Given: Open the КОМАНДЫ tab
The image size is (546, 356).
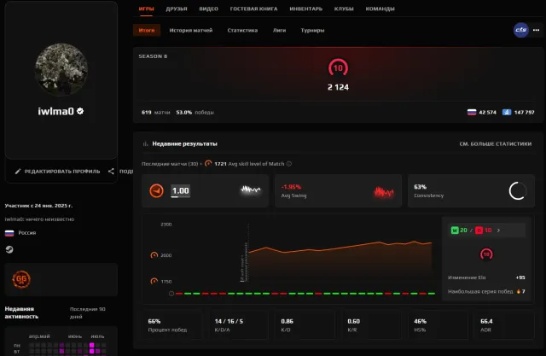Looking at the screenshot, I should click(x=380, y=9).
